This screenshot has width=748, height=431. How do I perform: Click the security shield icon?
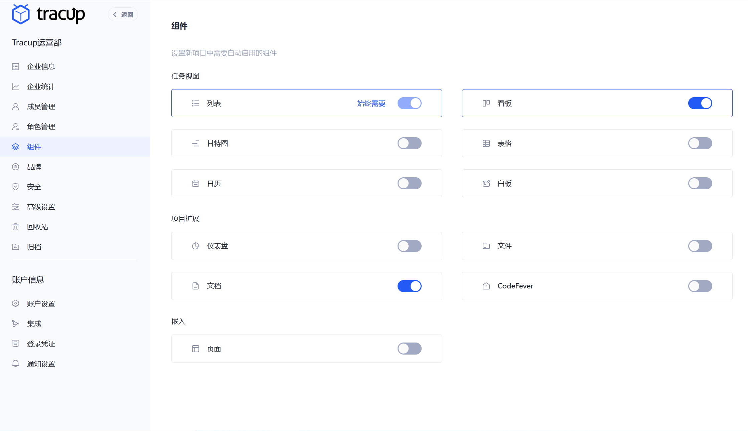(15, 187)
